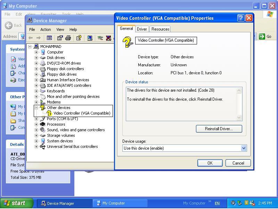Open the Device usage dropdown
Image resolution: width=278 pixels, height=209 pixels.
[x=243, y=148]
